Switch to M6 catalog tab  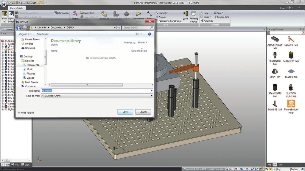click(275, 164)
